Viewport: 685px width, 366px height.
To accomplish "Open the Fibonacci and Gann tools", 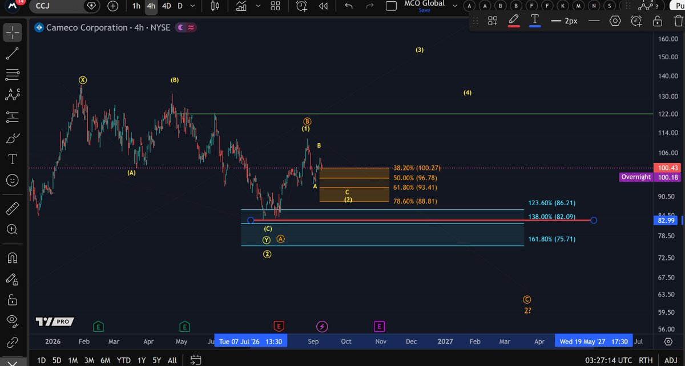I will pyautogui.click(x=12, y=75).
